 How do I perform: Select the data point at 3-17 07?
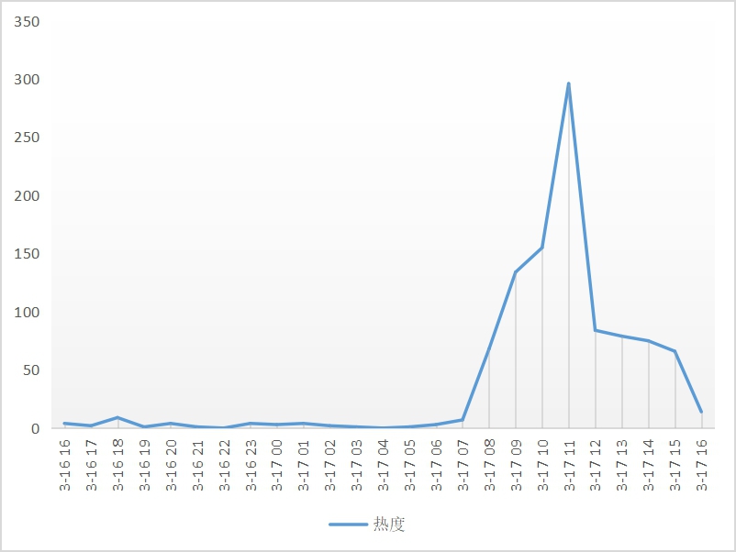(x=463, y=420)
